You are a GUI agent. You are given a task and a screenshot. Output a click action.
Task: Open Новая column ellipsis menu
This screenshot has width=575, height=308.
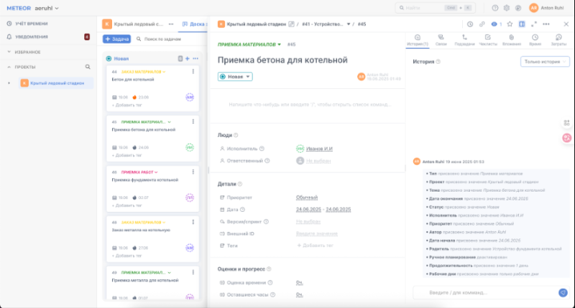coord(195,59)
